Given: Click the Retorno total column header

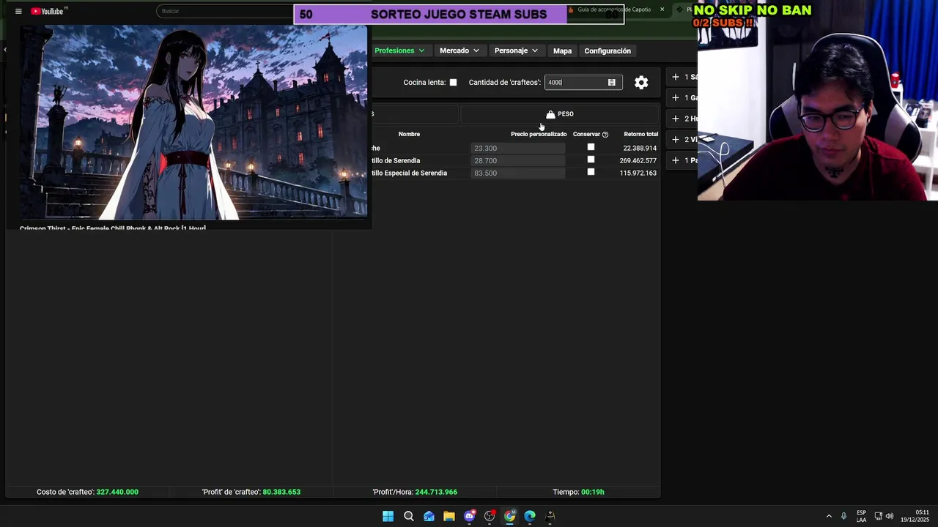Looking at the screenshot, I should 640,134.
